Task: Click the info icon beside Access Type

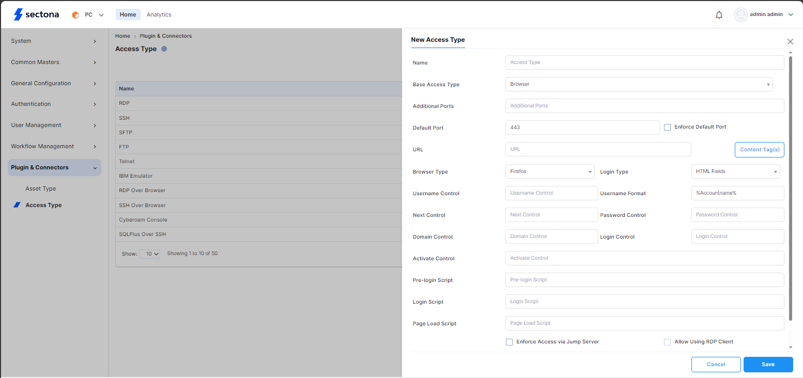Action: tap(164, 49)
